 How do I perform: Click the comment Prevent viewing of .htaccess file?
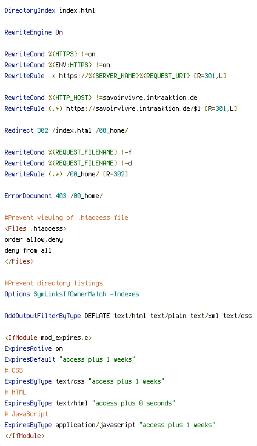[66, 218]
